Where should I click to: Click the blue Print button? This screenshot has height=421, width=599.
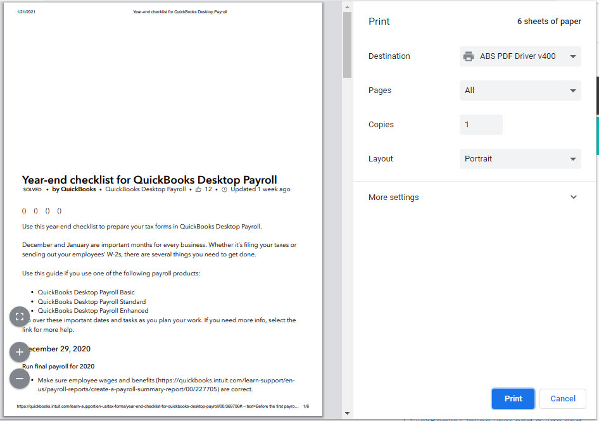pyautogui.click(x=513, y=398)
